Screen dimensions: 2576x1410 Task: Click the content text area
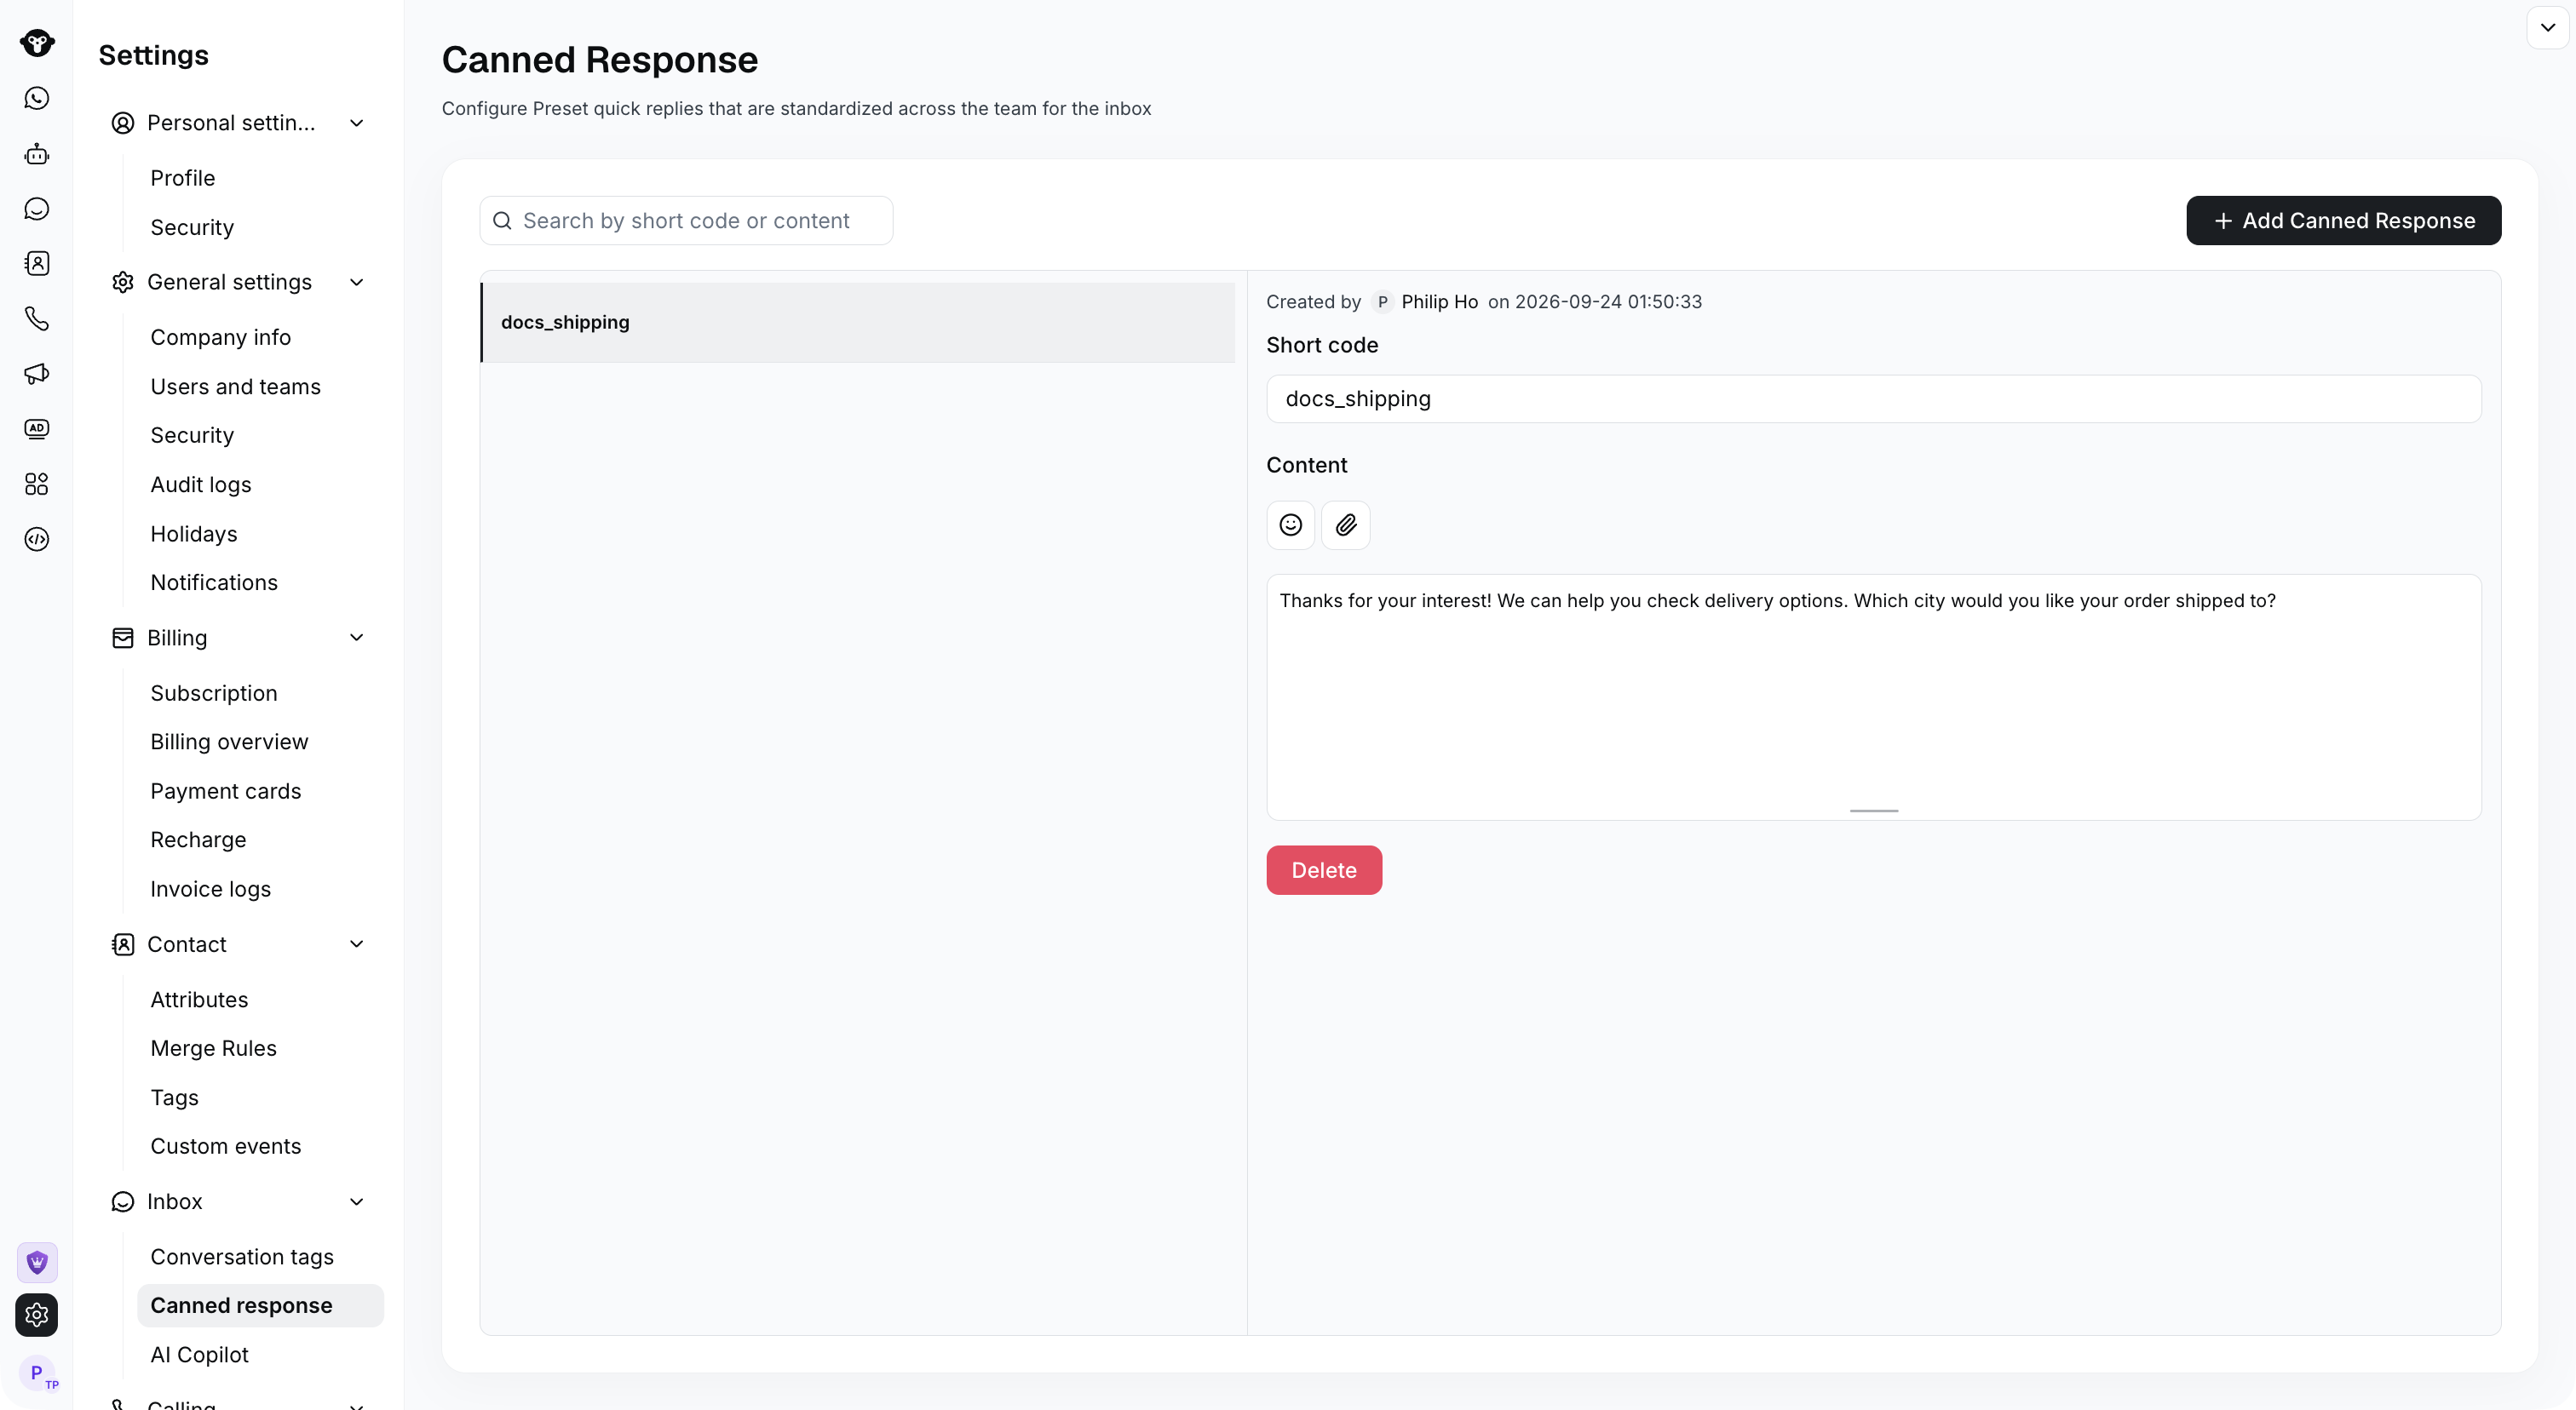pyautogui.click(x=1874, y=697)
